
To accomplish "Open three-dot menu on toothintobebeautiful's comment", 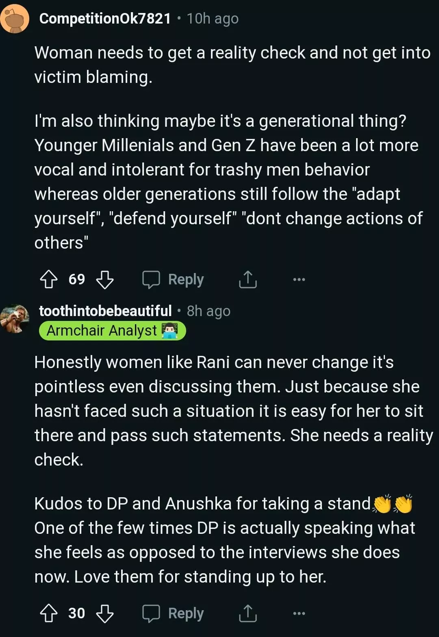I will pos(299,613).
